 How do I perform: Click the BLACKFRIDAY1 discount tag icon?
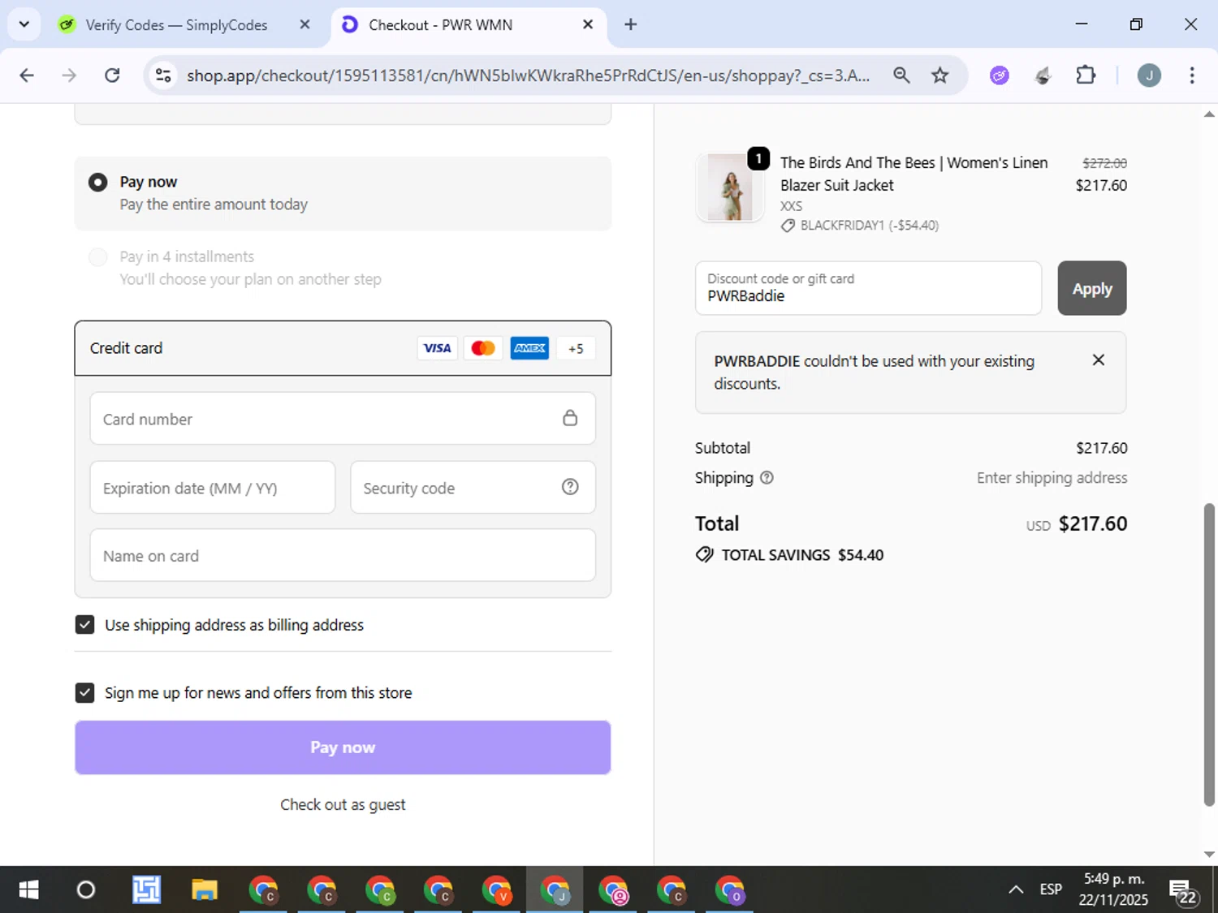(788, 226)
